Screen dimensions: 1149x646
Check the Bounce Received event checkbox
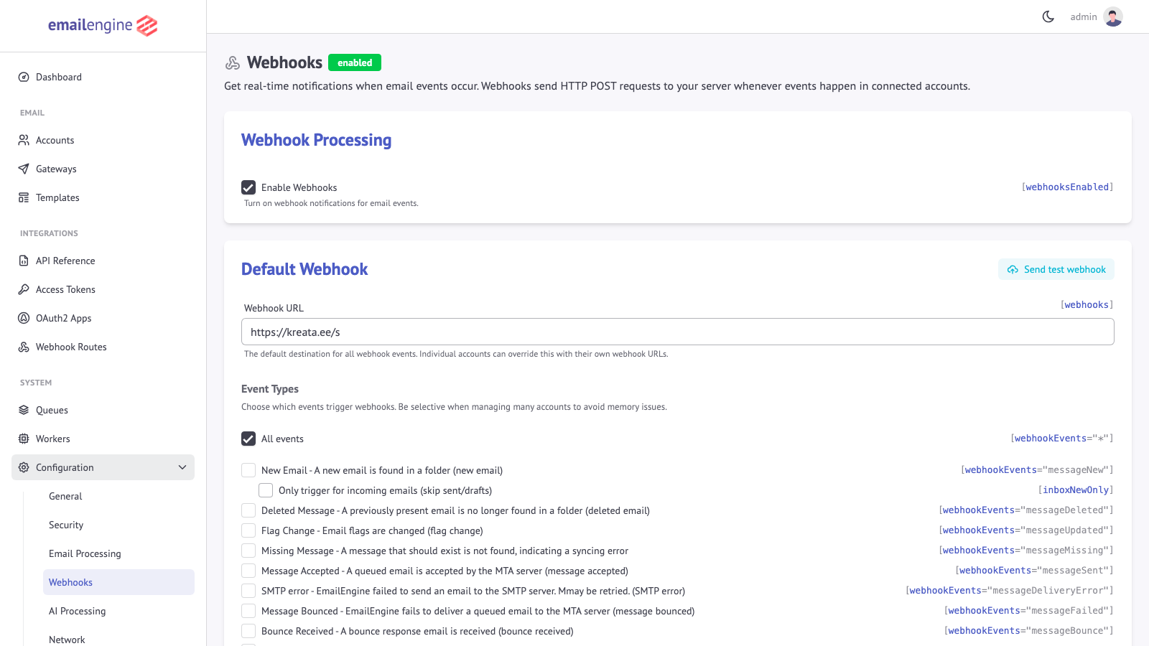[248, 631]
